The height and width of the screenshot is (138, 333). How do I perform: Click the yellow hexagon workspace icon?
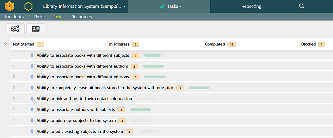point(29,6)
